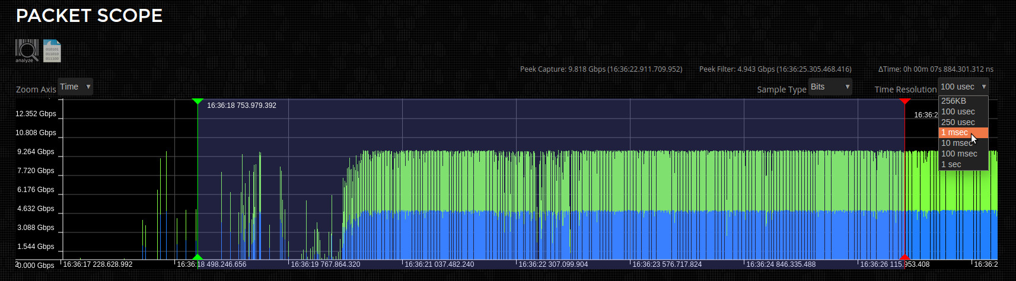Click time tick 16:36:23 576.717.824
Image resolution: width=1016 pixels, height=281 pixels.
667,264
